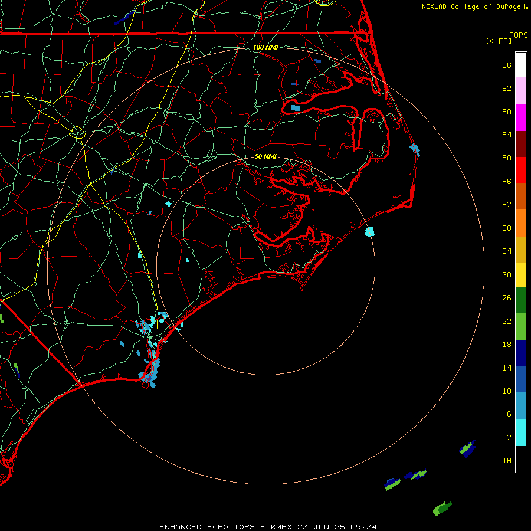
Task: Click the '09:34' timestamp
Action: pos(363,527)
